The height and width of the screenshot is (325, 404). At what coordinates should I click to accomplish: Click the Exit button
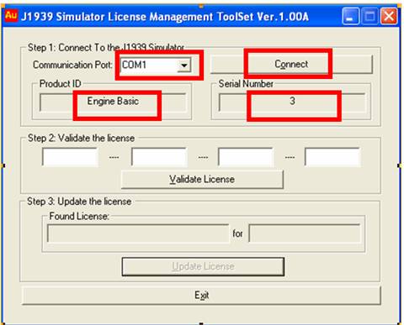(201, 296)
